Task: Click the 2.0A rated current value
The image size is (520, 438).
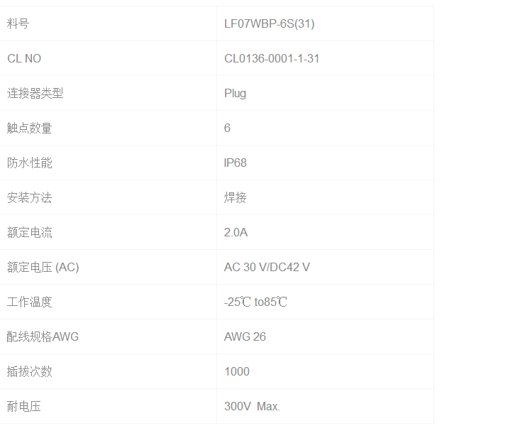Action: coord(236,232)
